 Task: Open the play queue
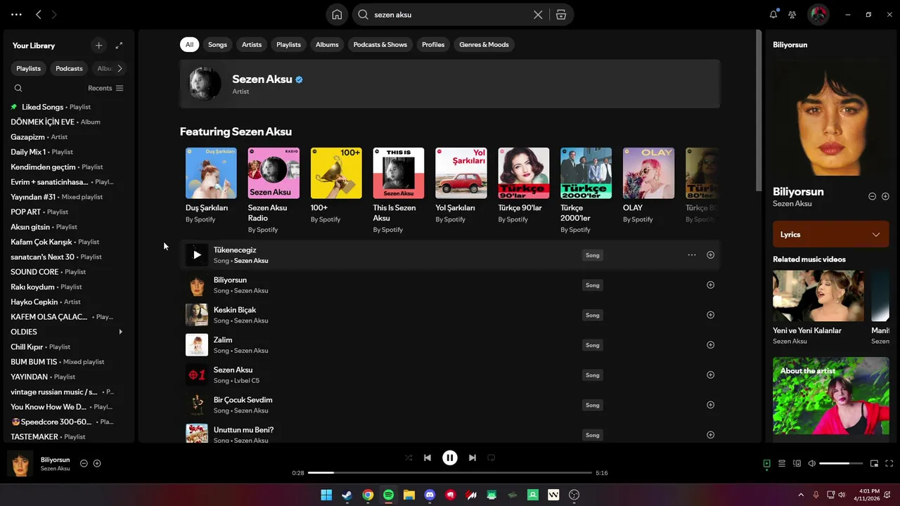coord(782,463)
